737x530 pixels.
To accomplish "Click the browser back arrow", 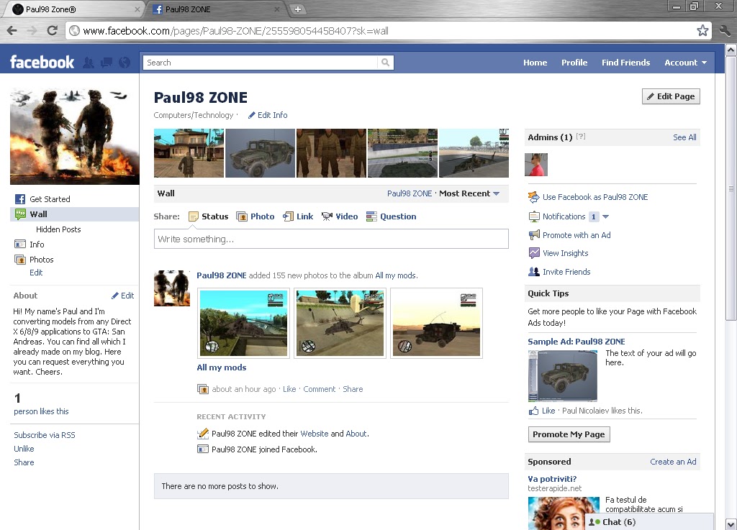I will [x=12, y=31].
